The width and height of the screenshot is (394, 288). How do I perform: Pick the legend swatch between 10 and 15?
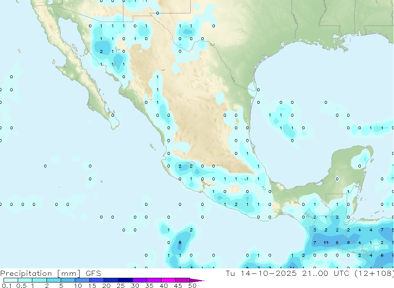[82, 280]
